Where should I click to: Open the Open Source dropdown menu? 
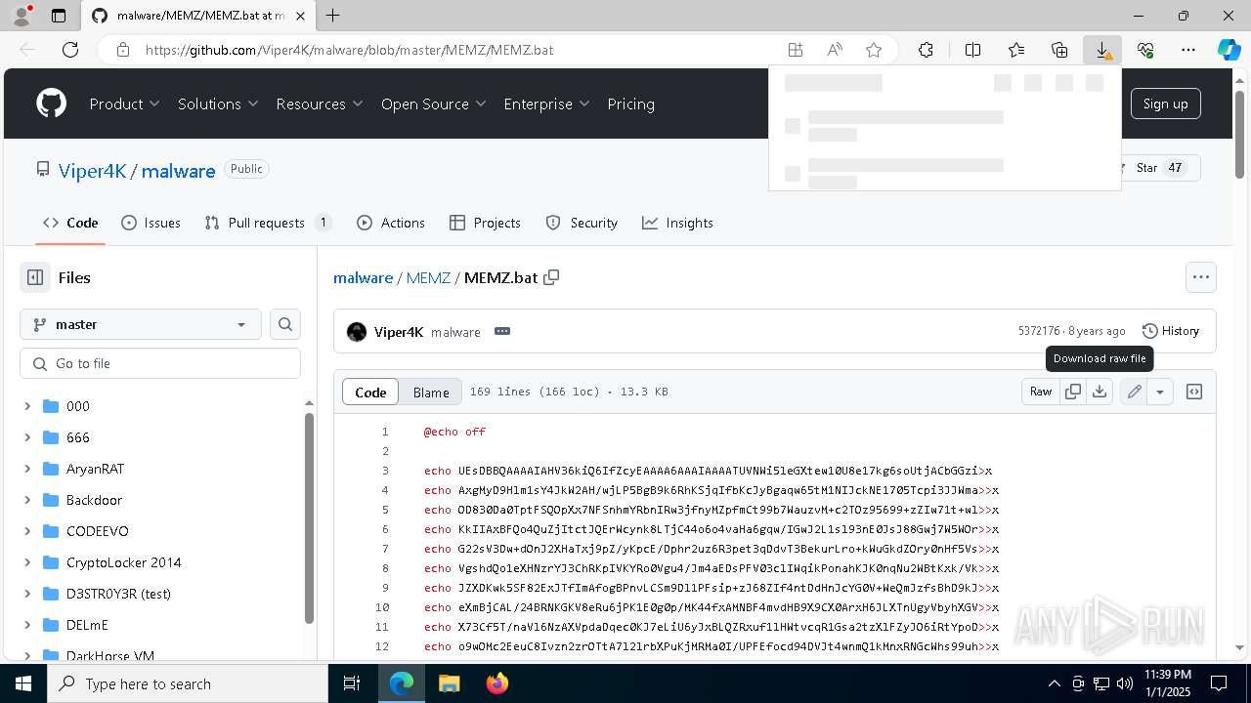pyautogui.click(x=433, y=103)
